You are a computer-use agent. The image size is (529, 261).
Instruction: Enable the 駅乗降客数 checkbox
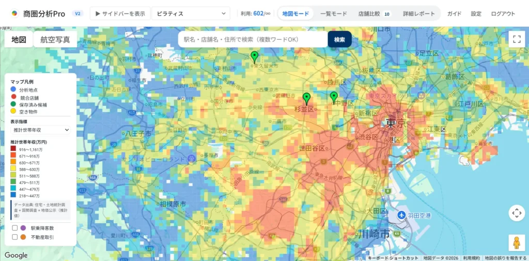[x=15, y=227]
